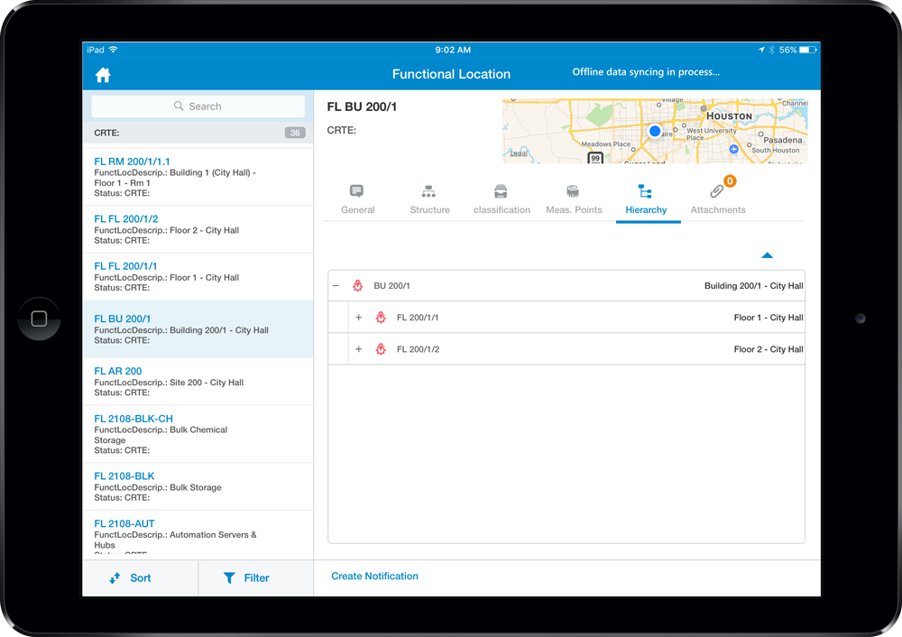Tap the Wi-Fi status icon
The height and width of the screenshot is (637, 902).
point(114,50)
